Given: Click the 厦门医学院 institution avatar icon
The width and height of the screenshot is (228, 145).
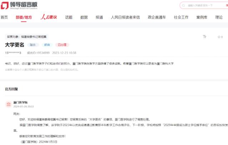Looking at the screenshot, I should [x=9, y=104].
